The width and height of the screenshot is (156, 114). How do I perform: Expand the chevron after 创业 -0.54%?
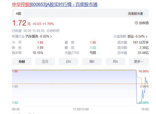click(x=147, y=37)
